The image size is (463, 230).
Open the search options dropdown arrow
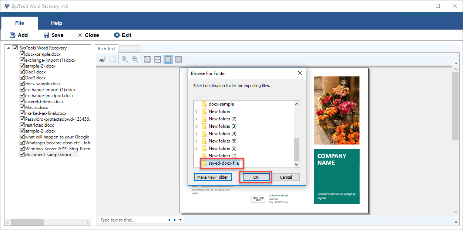(x=180, y=220)
